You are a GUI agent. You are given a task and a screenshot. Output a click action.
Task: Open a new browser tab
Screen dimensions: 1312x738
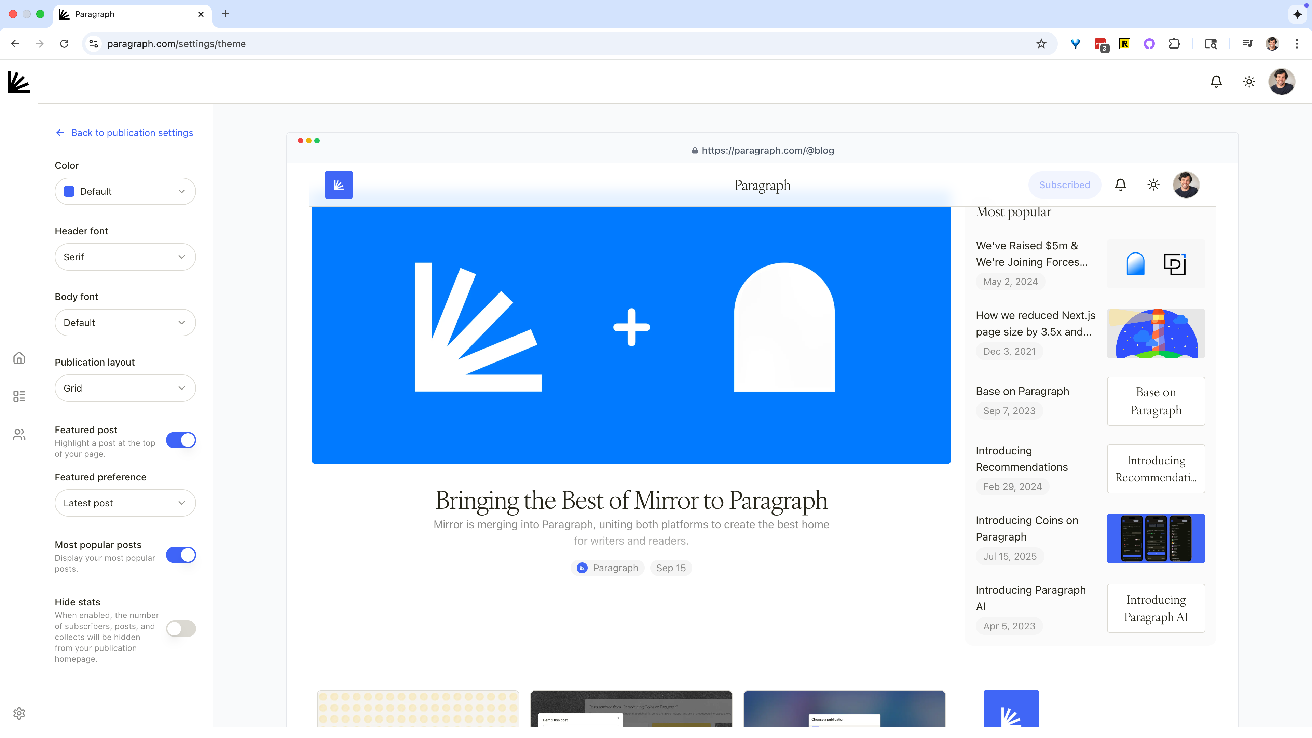coord(225,14)
